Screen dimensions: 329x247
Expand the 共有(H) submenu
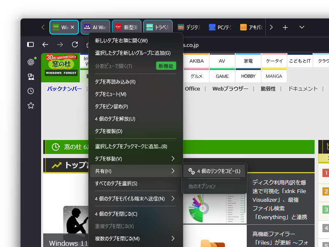click(x=136, y=171)
